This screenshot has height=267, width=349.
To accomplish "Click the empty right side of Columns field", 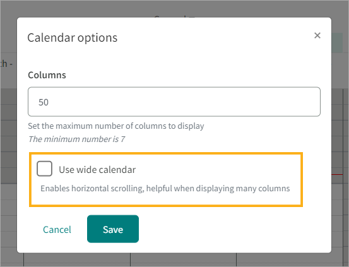I will coord(245,102).
